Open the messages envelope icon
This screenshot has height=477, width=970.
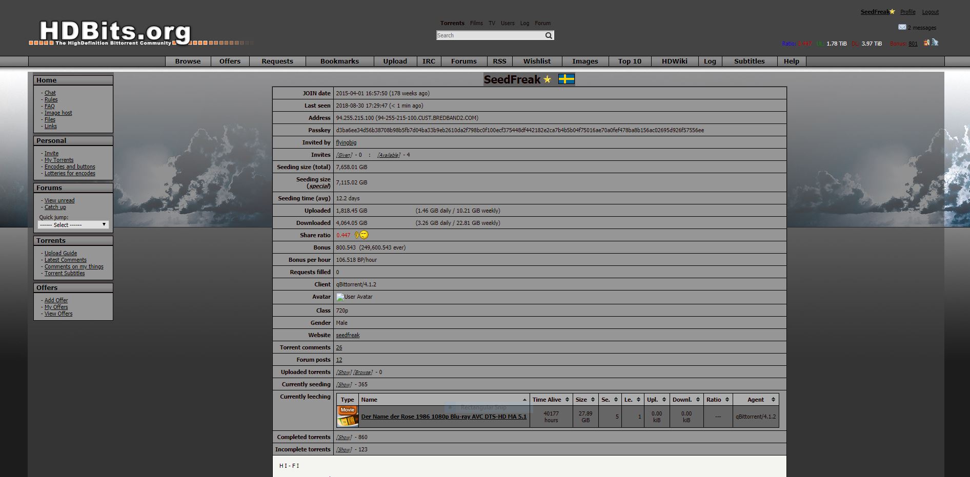pyautogui.click(x=902, y=27)
